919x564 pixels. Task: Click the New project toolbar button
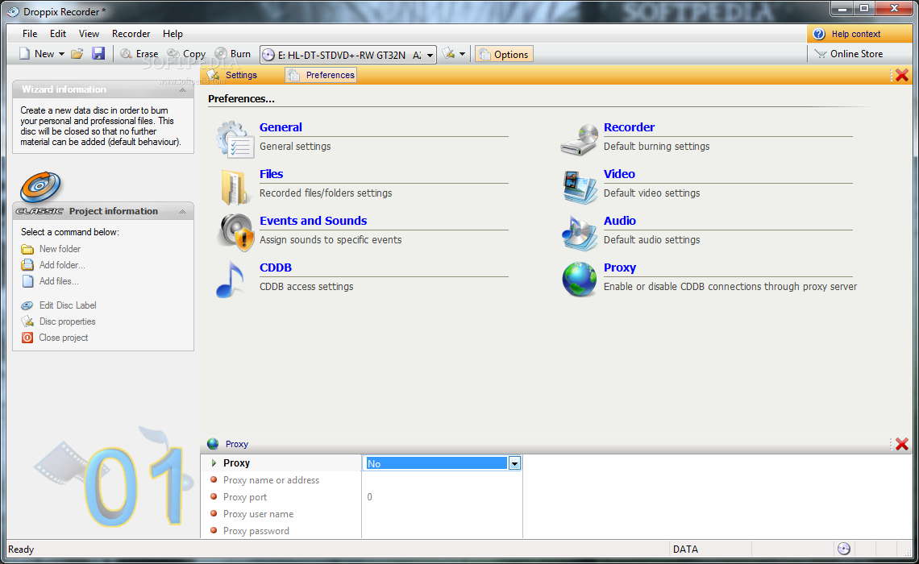(x=36, y=54)
